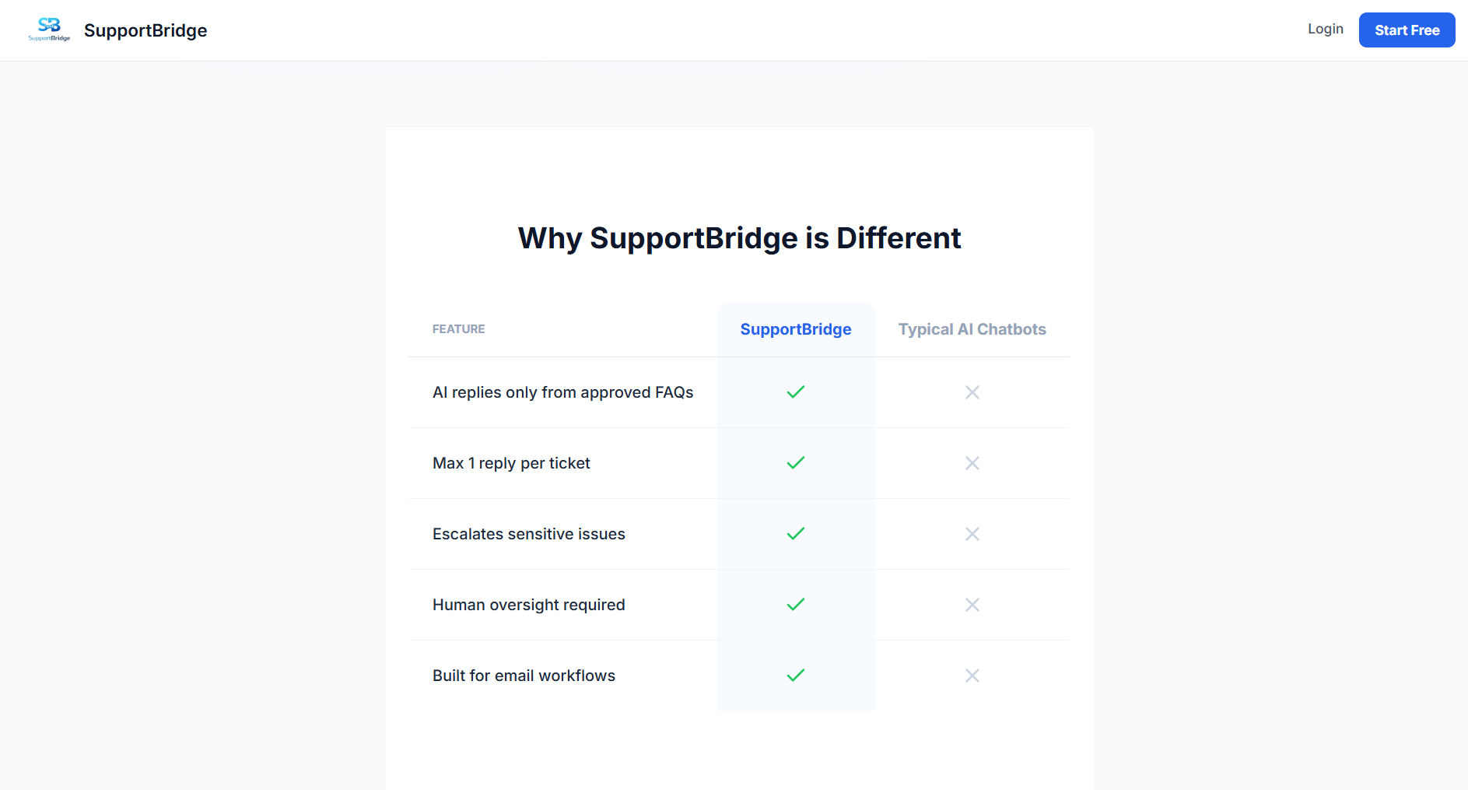The image size is (1468, 790).
Task: Select the row labeled Escalates sensitive issues
Action: [x=528, y=534]
